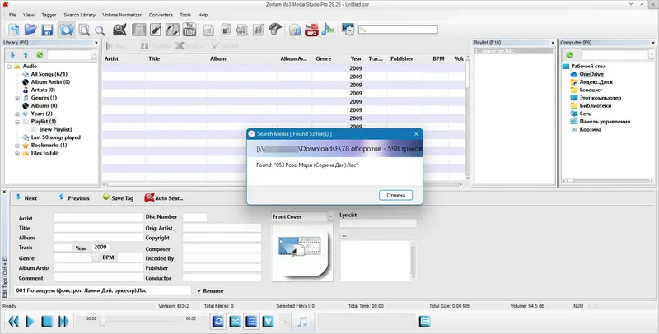Open the YouTube to MP3 converter icon
This screenshot has width=659, height=334.
pyautogui.click(x=311, y=30)
